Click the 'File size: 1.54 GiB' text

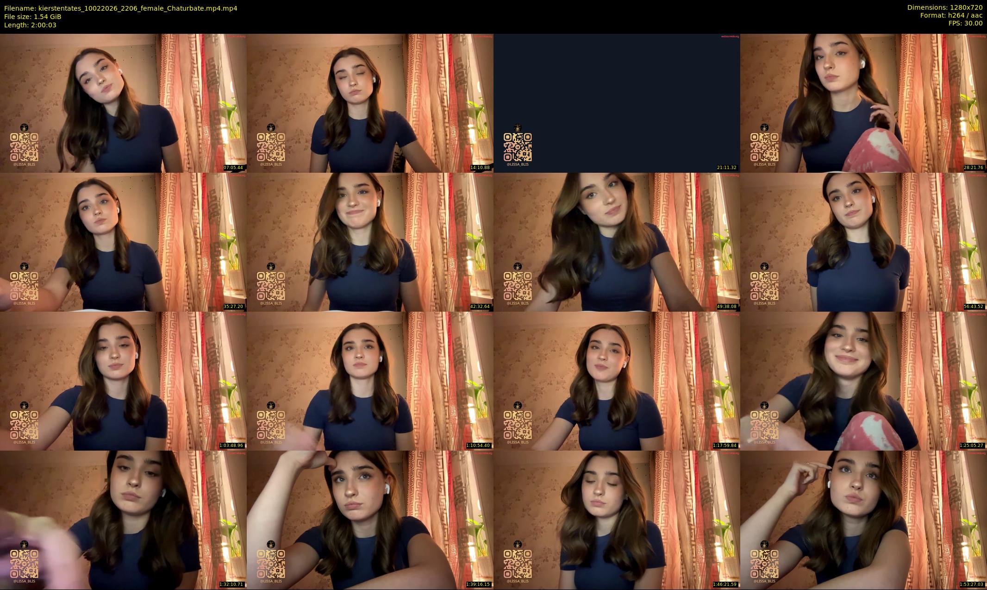tap(33, 17)
